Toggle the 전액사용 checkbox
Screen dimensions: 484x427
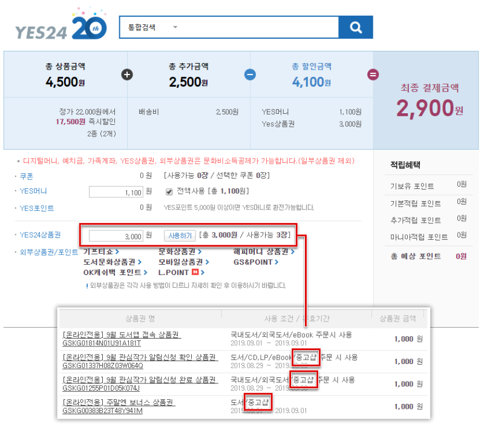pyautogui.click(x=169, y=192)
